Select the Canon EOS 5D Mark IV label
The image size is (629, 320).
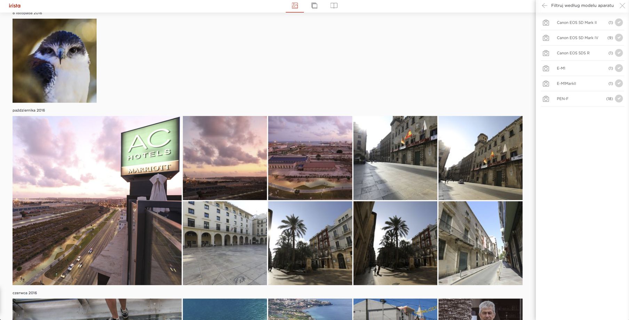[577, 38]
